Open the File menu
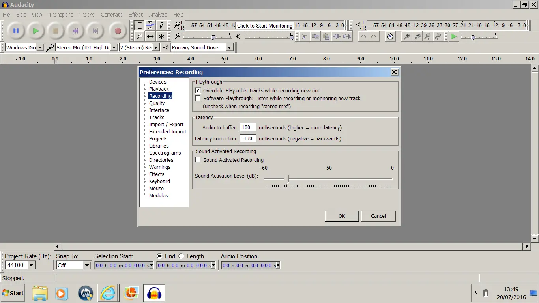 (6, 15)
